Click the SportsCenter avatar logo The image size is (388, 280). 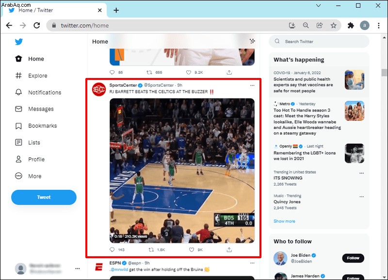[99, 90]
